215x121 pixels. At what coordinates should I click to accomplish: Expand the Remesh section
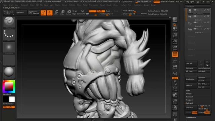(x=189, y=97)
